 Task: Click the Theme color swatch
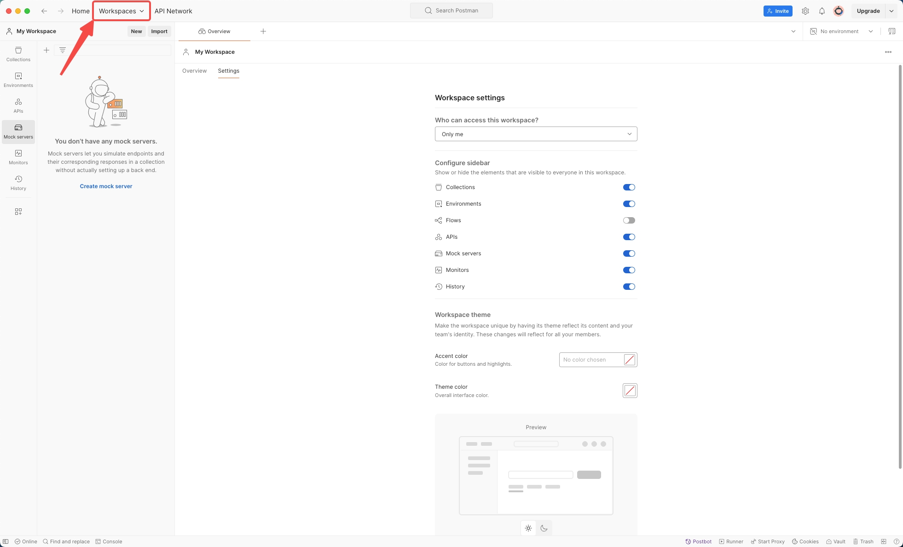tap(630, 391)
